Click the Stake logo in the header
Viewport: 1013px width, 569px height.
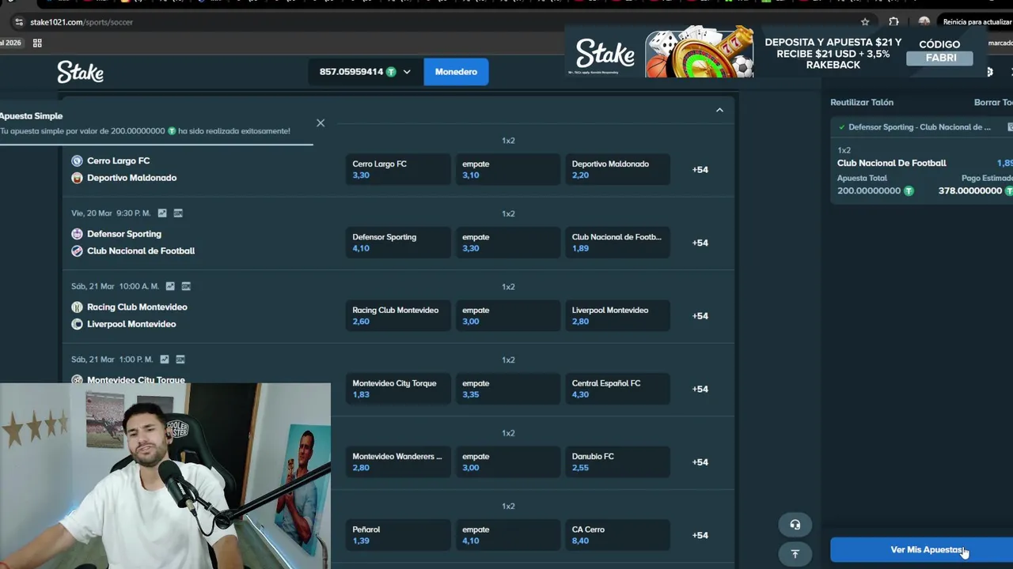tap(80, 72)
